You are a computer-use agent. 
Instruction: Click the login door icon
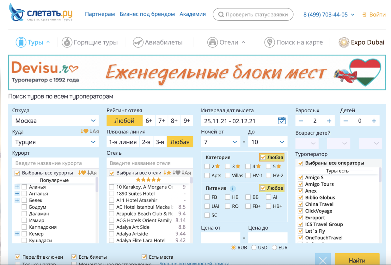[x=365, y=15]
